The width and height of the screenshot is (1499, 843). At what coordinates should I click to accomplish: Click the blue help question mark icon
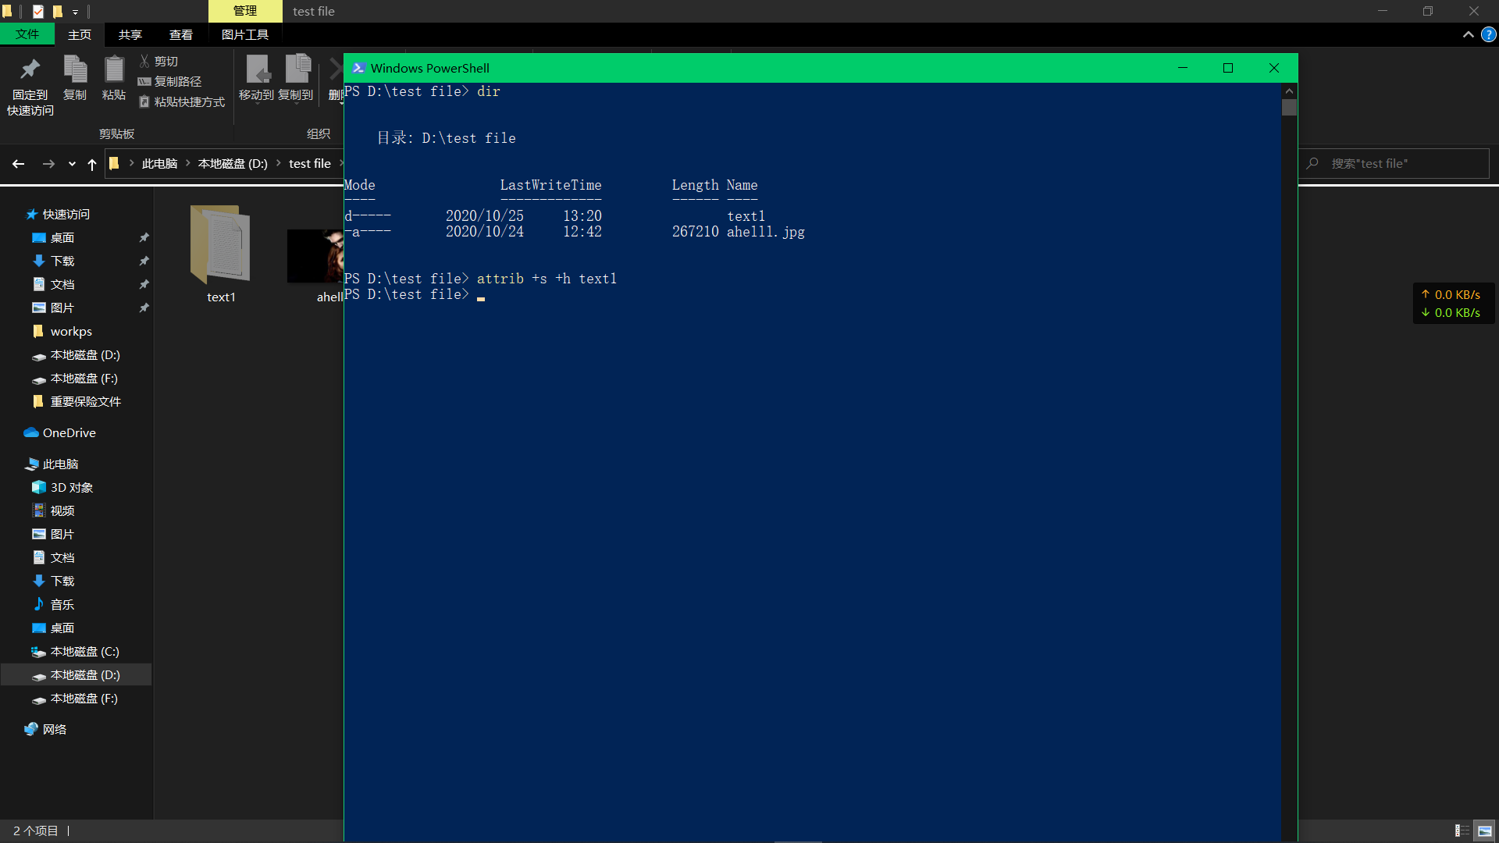click(x=1489, y=34)
